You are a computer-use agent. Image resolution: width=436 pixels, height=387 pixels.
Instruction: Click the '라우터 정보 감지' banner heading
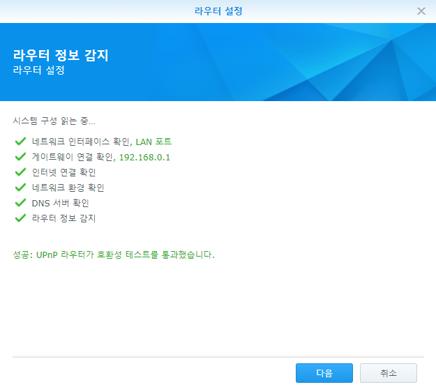61,55
